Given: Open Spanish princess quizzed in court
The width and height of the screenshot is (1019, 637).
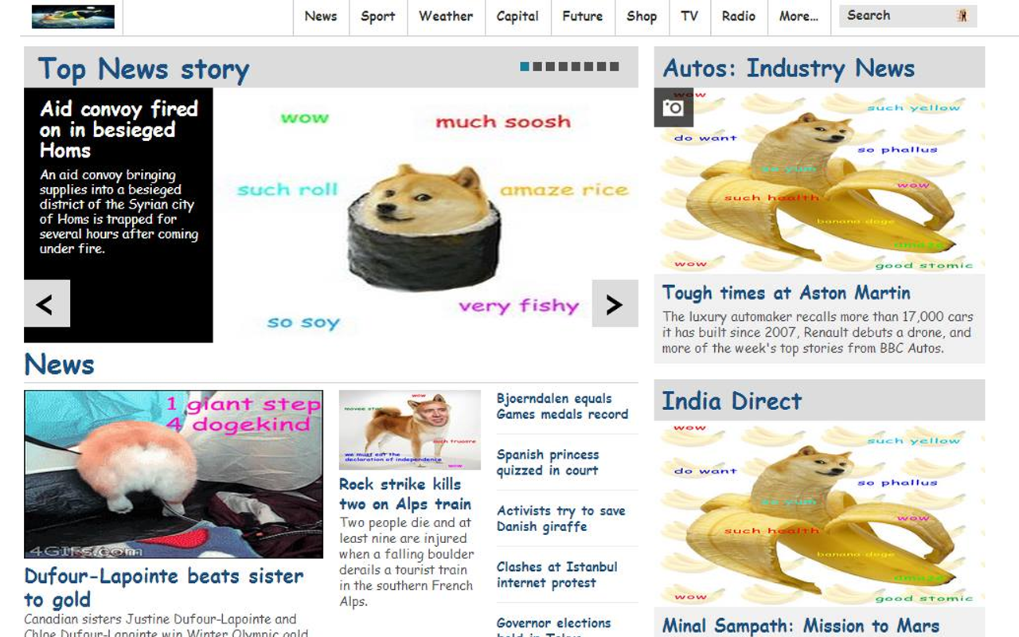Looking at the screenshot, I should click(548, 463).
